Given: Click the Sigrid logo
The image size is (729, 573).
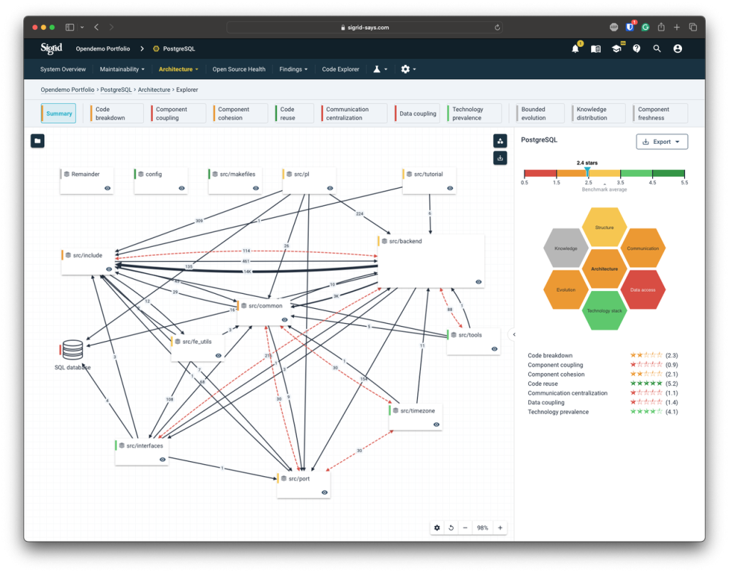Looking at the screenshot, I should pos(51,48).
